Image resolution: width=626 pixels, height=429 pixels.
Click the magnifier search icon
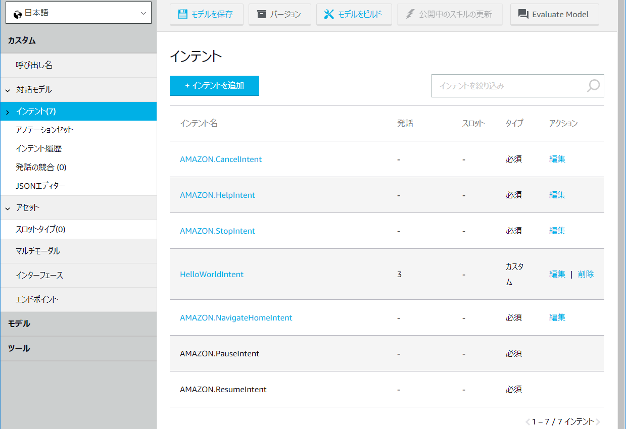[593, 86]
